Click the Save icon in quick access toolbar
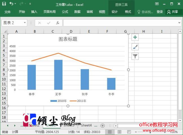 [x=4, y=4]
